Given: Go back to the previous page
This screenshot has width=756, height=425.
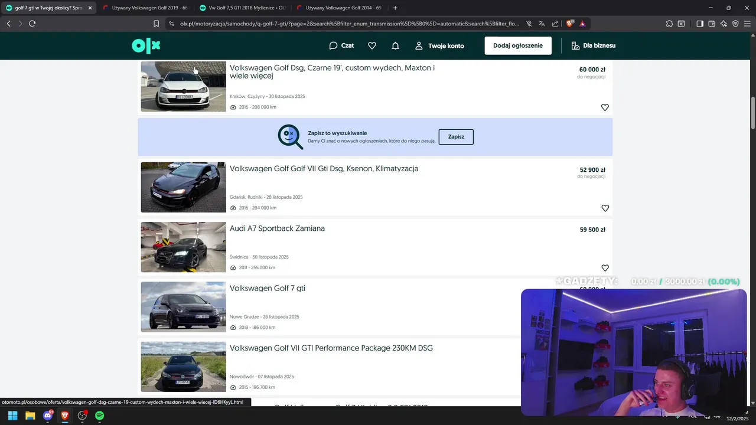Looking at the screenshot, I should (x=8, y=24).
